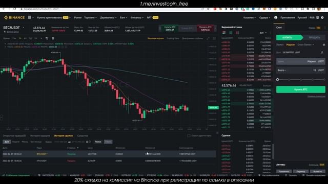
Task: Select Trading View chart tab
Action: pyautogui.click(x=173, y=38)
